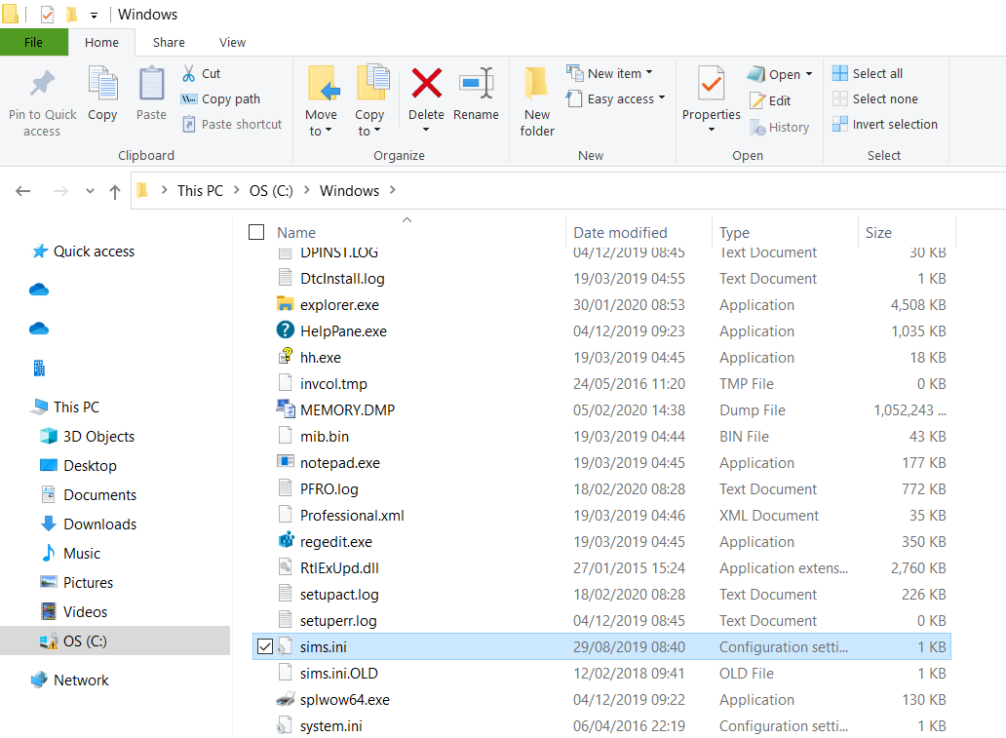Viewport: 1006px width, 738px height.
Task: Open the File menu tab
Action: pyautogui.click(x=33, y=42)
